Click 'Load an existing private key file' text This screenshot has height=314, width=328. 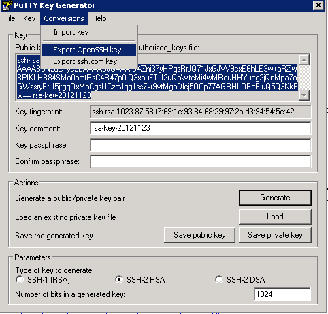pyautogui.click(x=65, y=217)
